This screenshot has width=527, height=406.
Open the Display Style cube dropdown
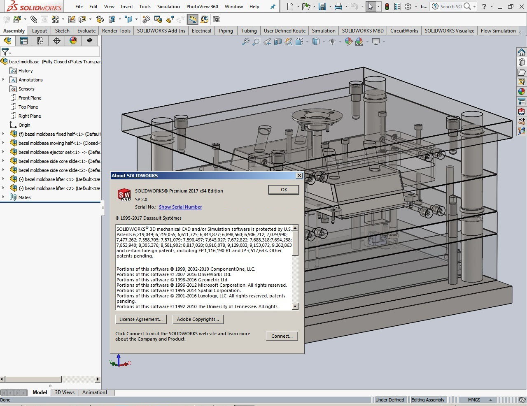click(x=324, y=42)
